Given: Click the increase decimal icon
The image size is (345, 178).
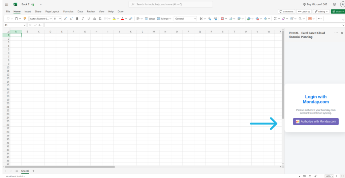Looking at the screenshot, I should point(215,19).
